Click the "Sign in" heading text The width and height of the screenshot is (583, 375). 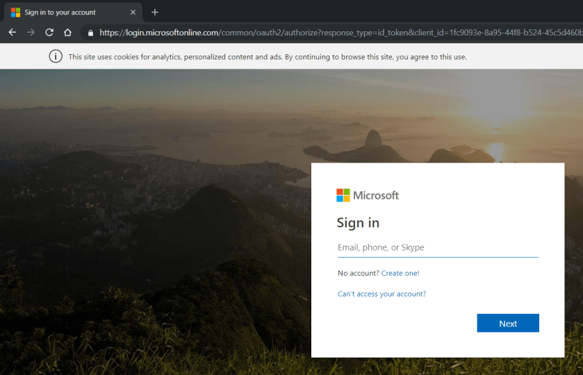point(358,223)
